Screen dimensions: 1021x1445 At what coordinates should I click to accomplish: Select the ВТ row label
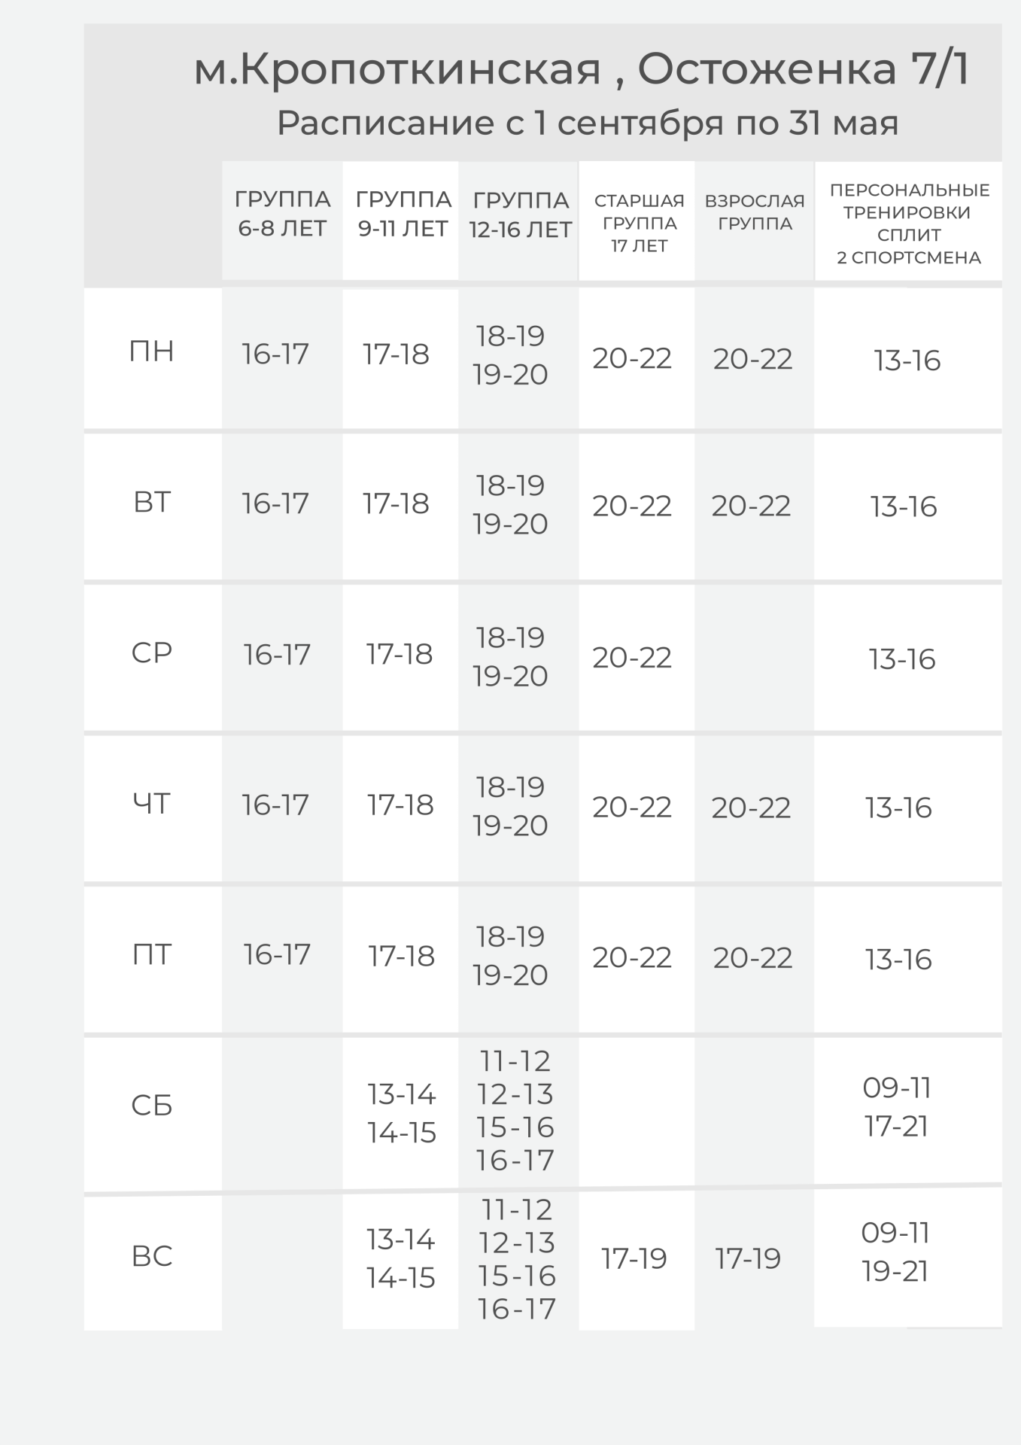[x=152, y=502]
